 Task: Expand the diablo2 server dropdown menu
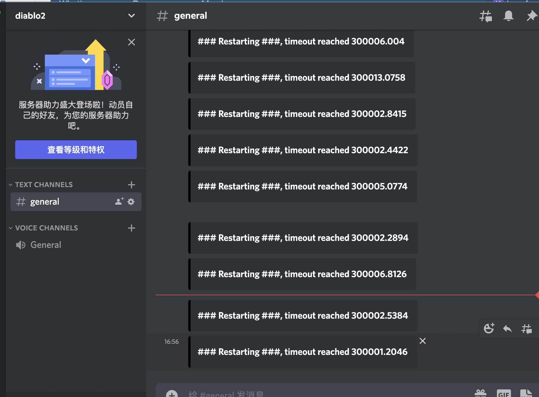(131, 16)
